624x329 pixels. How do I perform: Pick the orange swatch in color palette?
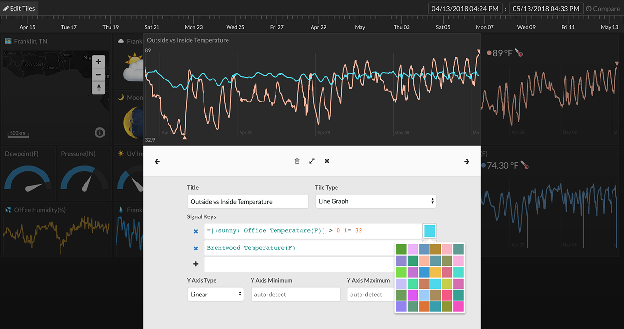tap(424, 306)
